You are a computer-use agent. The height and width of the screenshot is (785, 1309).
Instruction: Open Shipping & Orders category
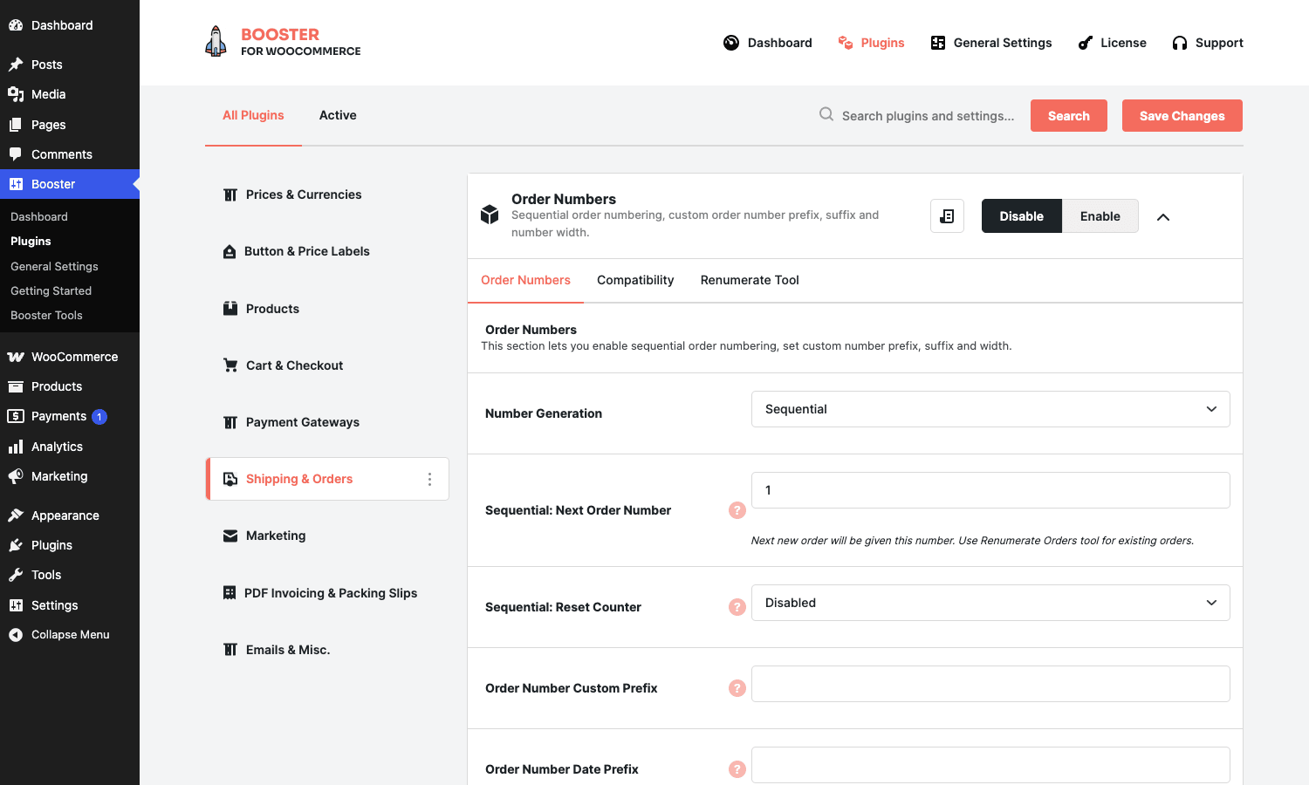(x=327, y=479)
